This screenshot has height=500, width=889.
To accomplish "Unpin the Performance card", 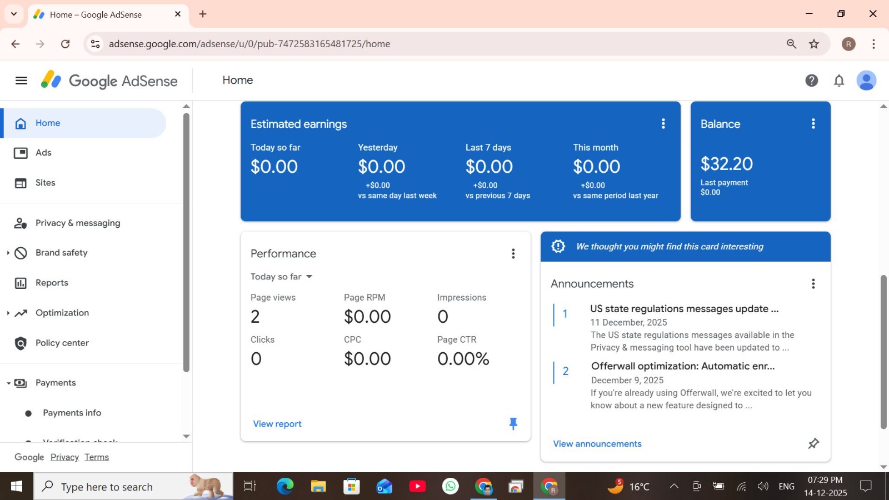I will pos(513,424).
